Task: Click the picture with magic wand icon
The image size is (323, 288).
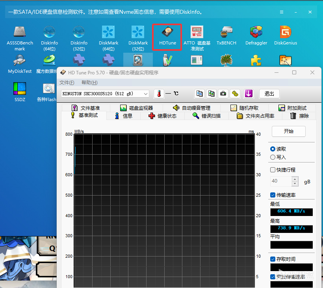Action: coord(286,61)
